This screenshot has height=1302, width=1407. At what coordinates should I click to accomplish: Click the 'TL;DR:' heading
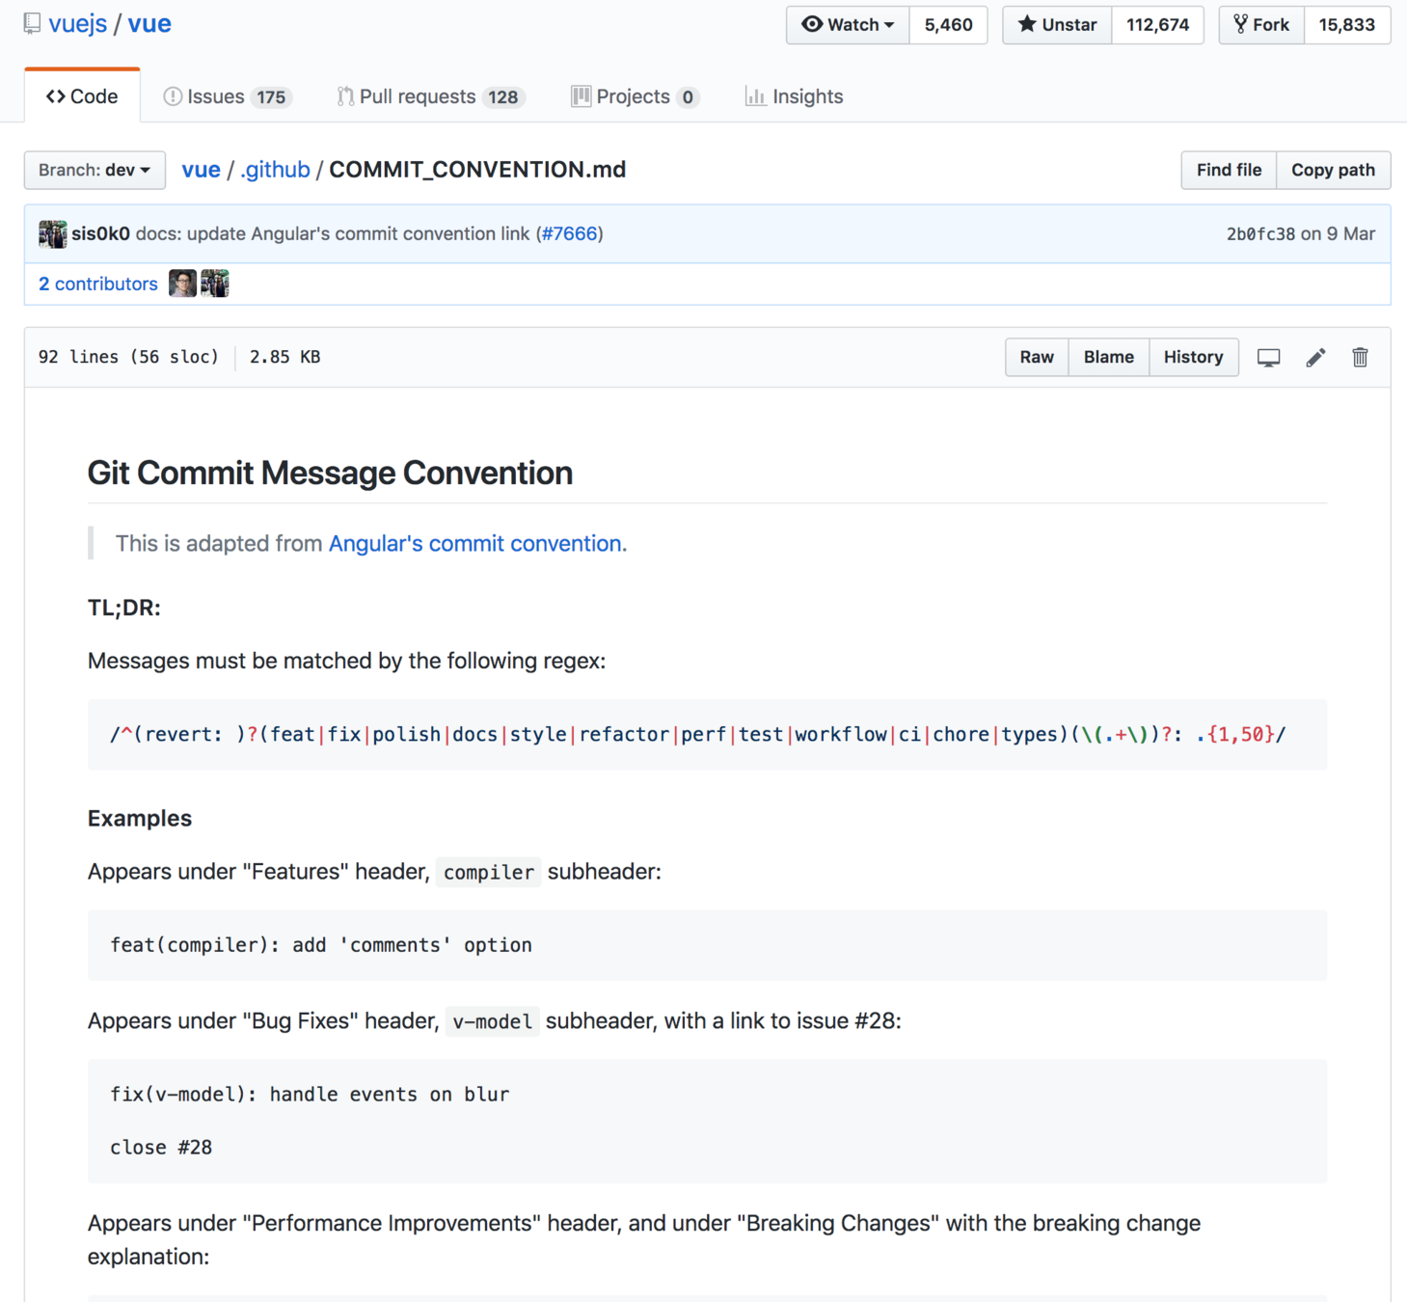(124, 608)
